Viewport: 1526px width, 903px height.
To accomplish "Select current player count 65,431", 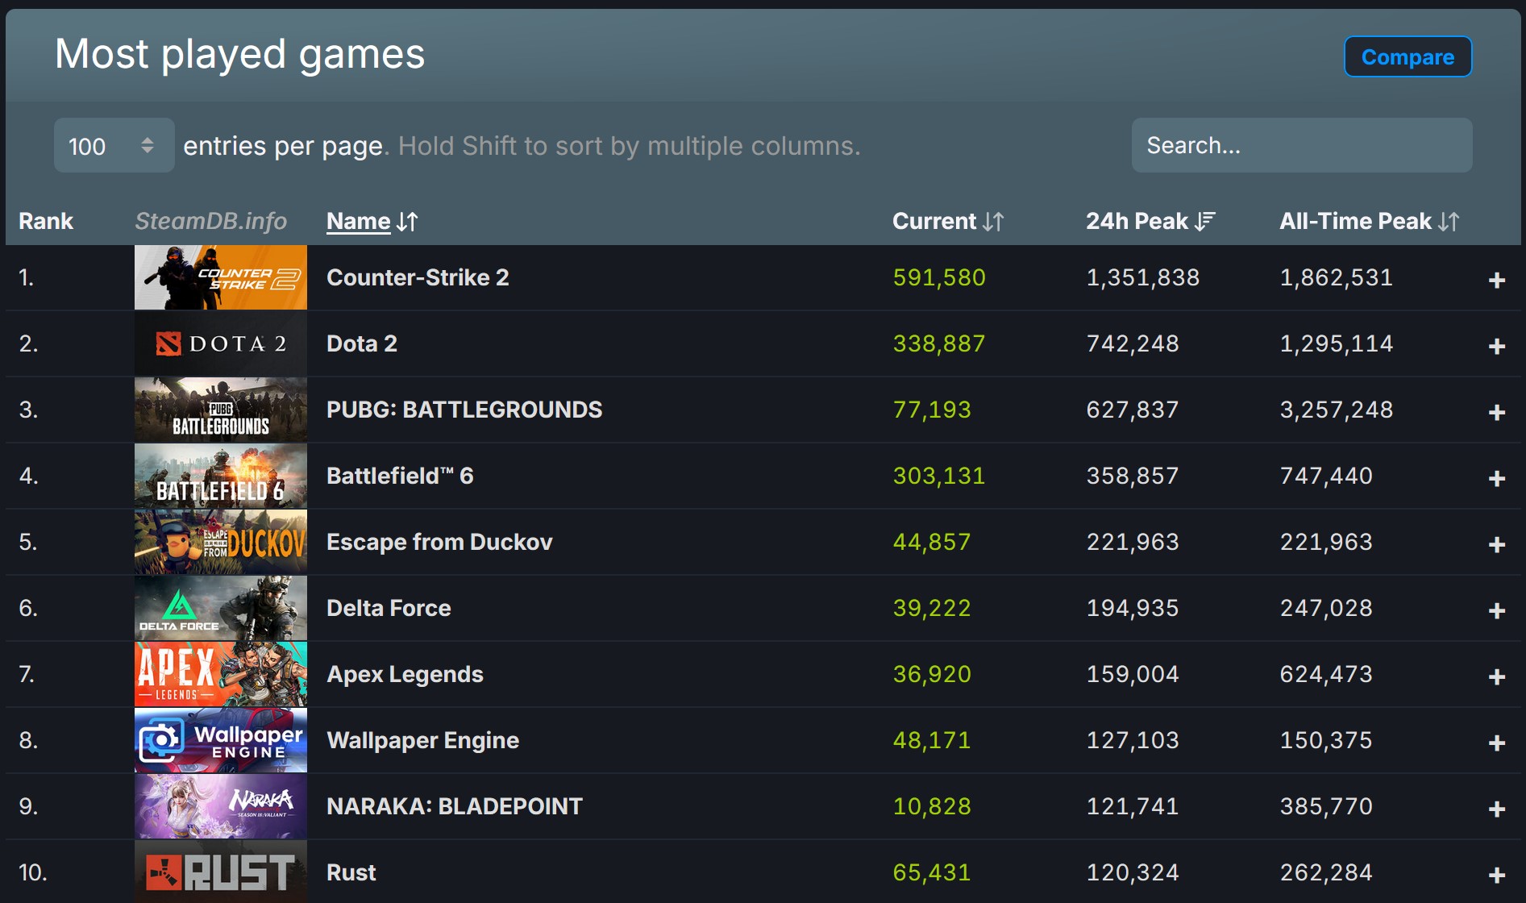I will [932, 872].
